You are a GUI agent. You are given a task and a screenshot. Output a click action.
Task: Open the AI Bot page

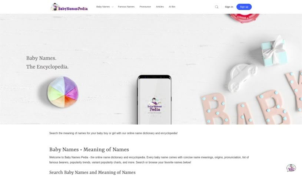(172, 7)
